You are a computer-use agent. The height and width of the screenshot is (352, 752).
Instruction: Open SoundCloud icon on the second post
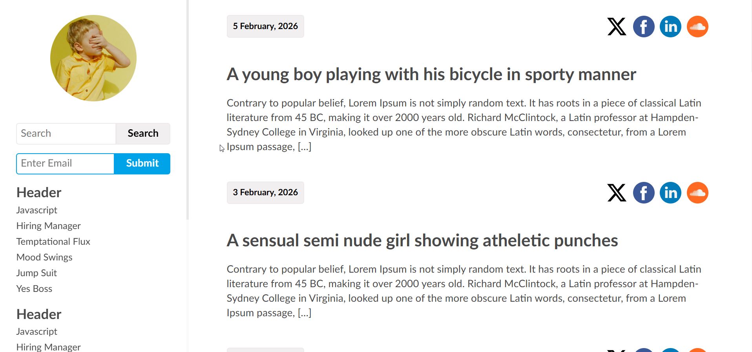pyautogui.click(x=697, y=193)
